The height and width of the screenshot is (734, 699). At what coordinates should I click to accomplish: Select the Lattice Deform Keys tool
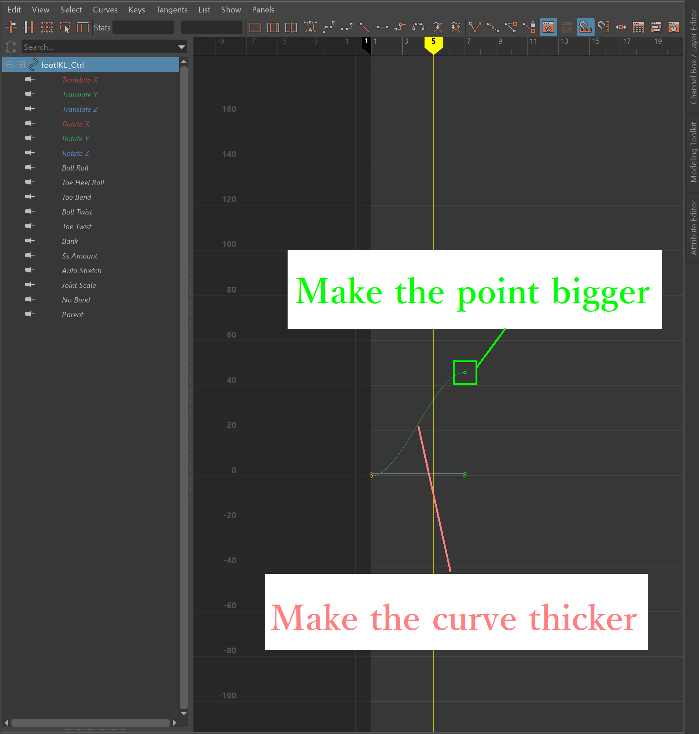(47, 27)
